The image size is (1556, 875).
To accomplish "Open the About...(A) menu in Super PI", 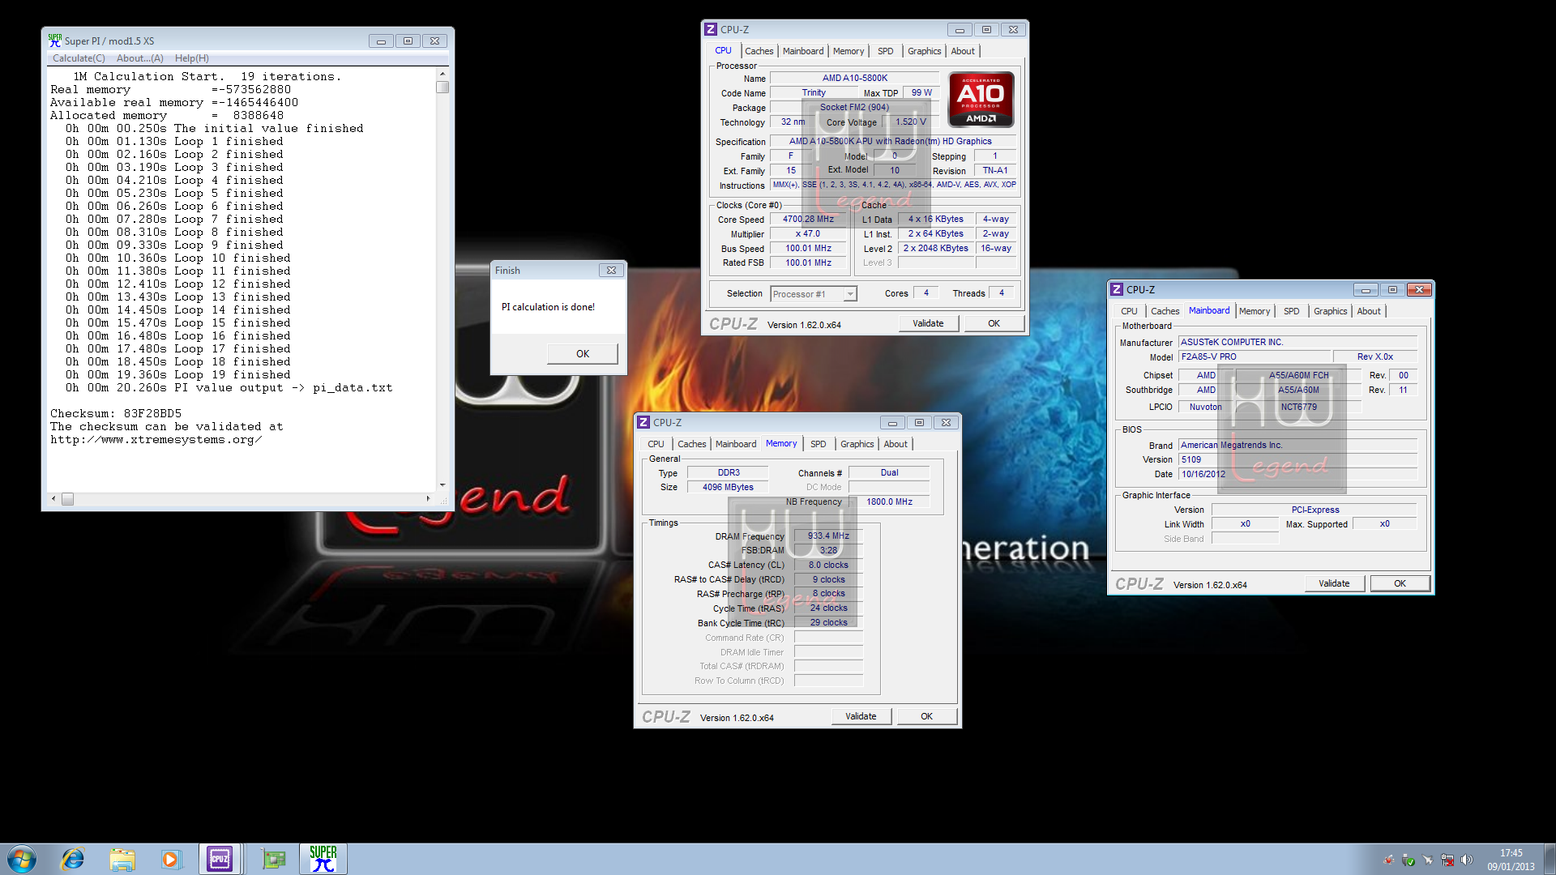I will pos(139,58).
